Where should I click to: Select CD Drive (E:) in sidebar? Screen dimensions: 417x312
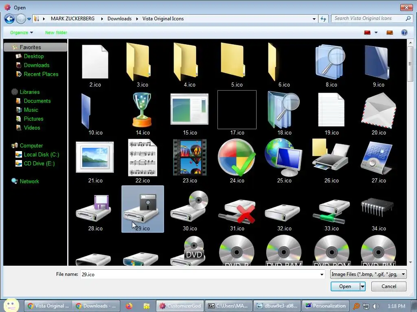click(x=39, y=164)
